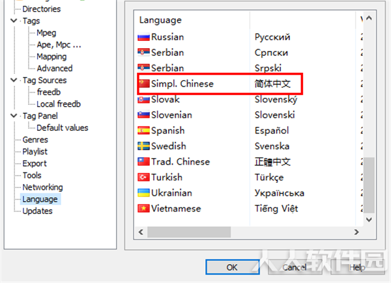Screen dimensions: 391x283
Task: Open the Export settings page
Action: click(35, 163)
